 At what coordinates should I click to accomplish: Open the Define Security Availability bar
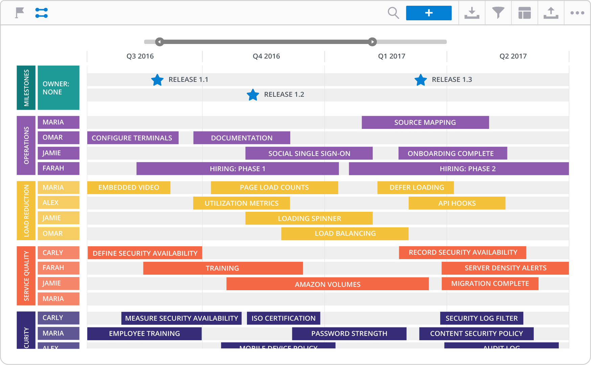145,253
